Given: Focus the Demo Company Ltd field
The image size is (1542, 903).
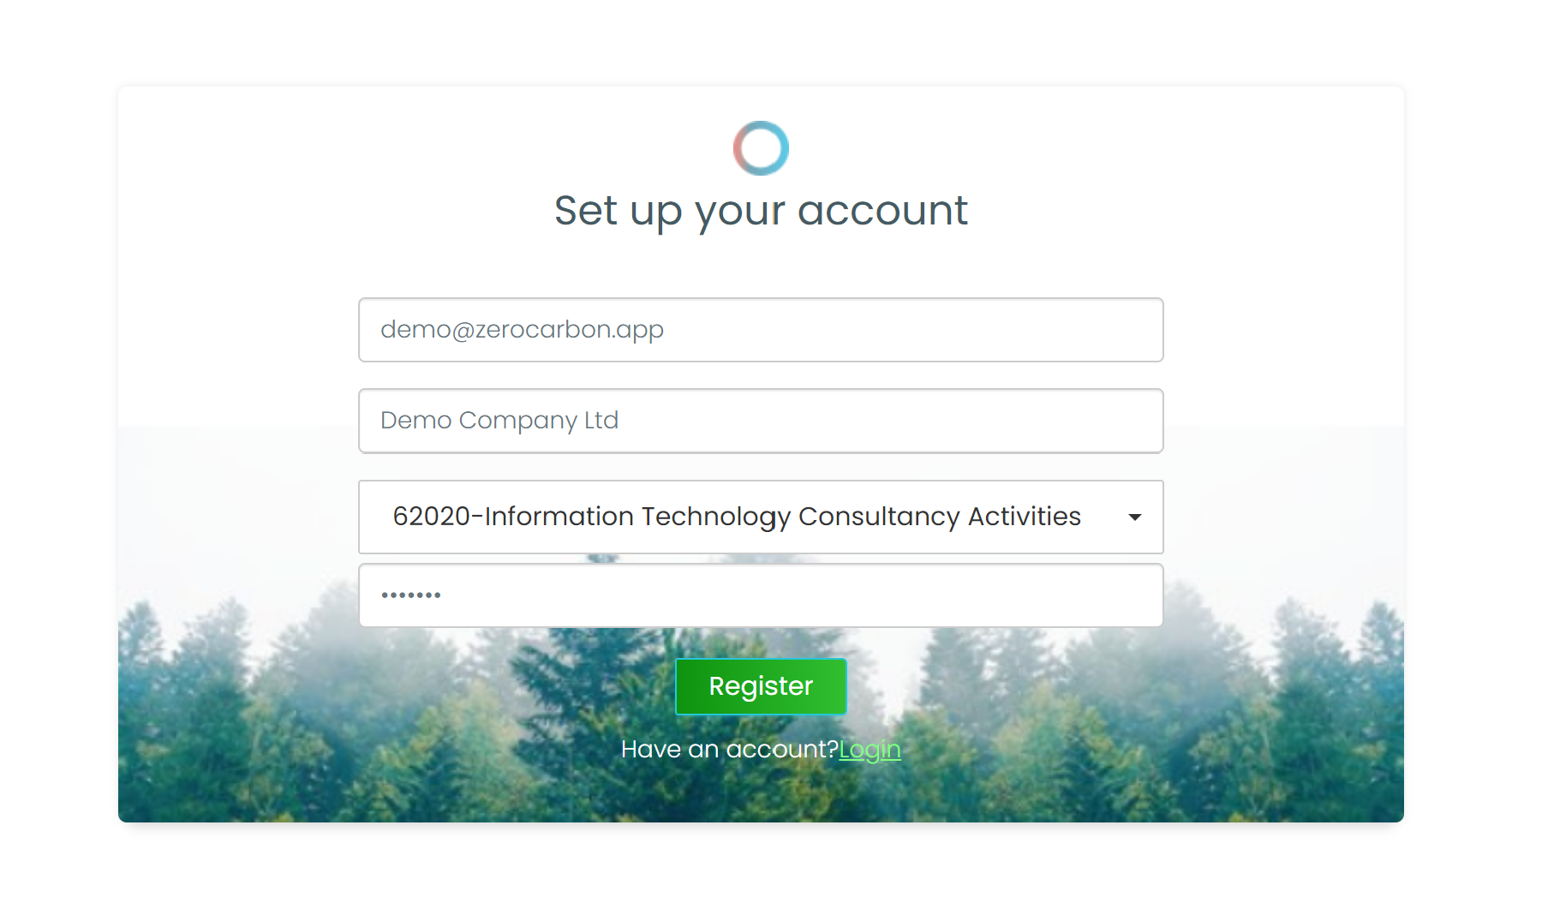Looking at the screenshot, I should click(x=761, y=421).
